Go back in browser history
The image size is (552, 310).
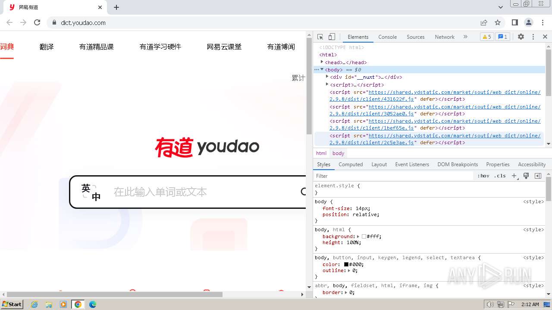[x=9, y=22]
